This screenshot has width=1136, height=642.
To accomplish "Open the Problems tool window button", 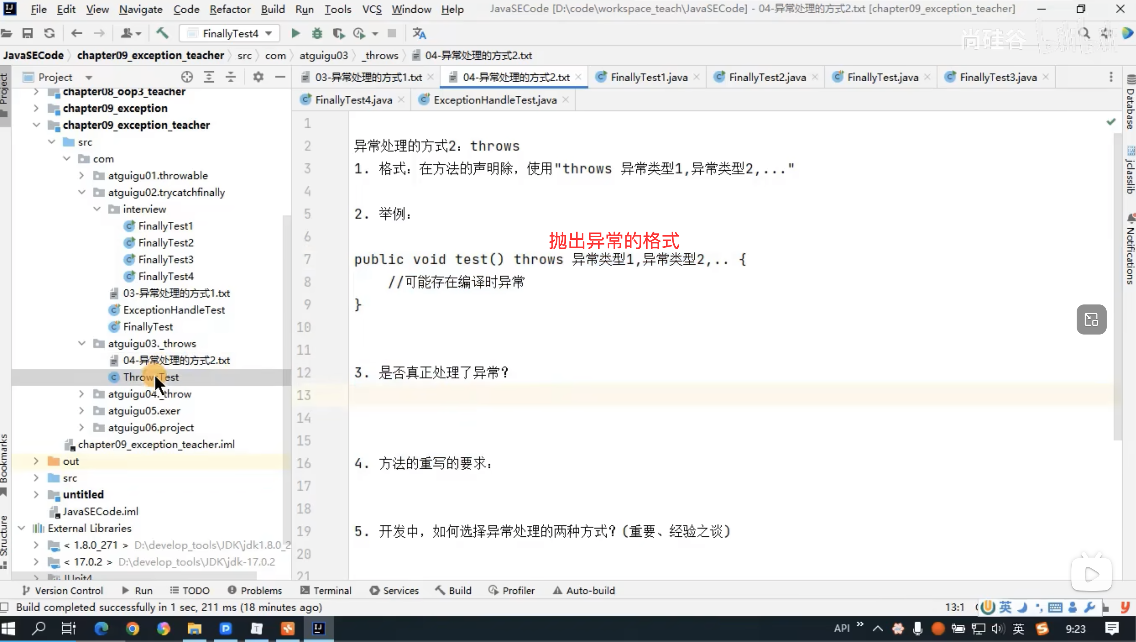I will [255, 591].
